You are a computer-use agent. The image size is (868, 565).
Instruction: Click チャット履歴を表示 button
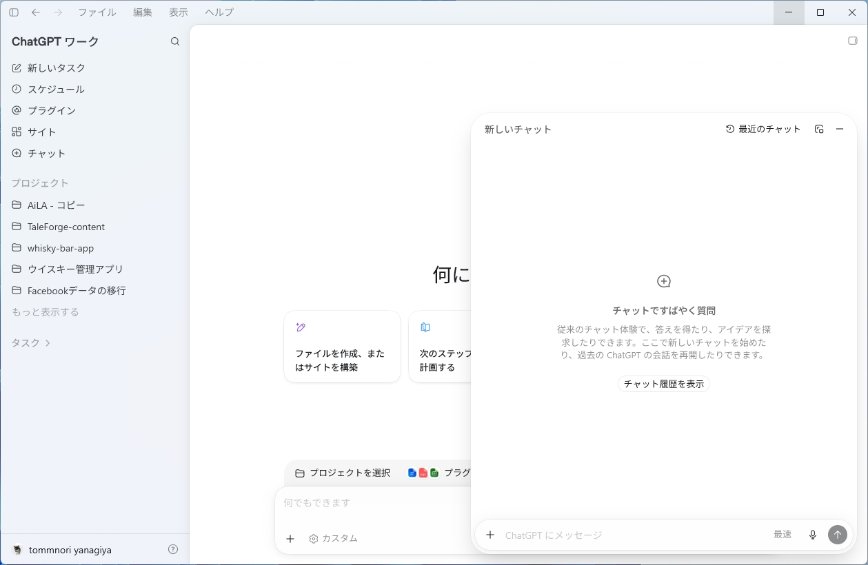[x=664, y=384]
